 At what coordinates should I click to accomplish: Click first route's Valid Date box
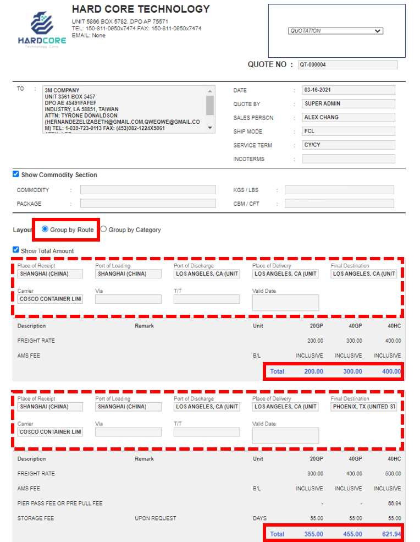click(285, 303)
